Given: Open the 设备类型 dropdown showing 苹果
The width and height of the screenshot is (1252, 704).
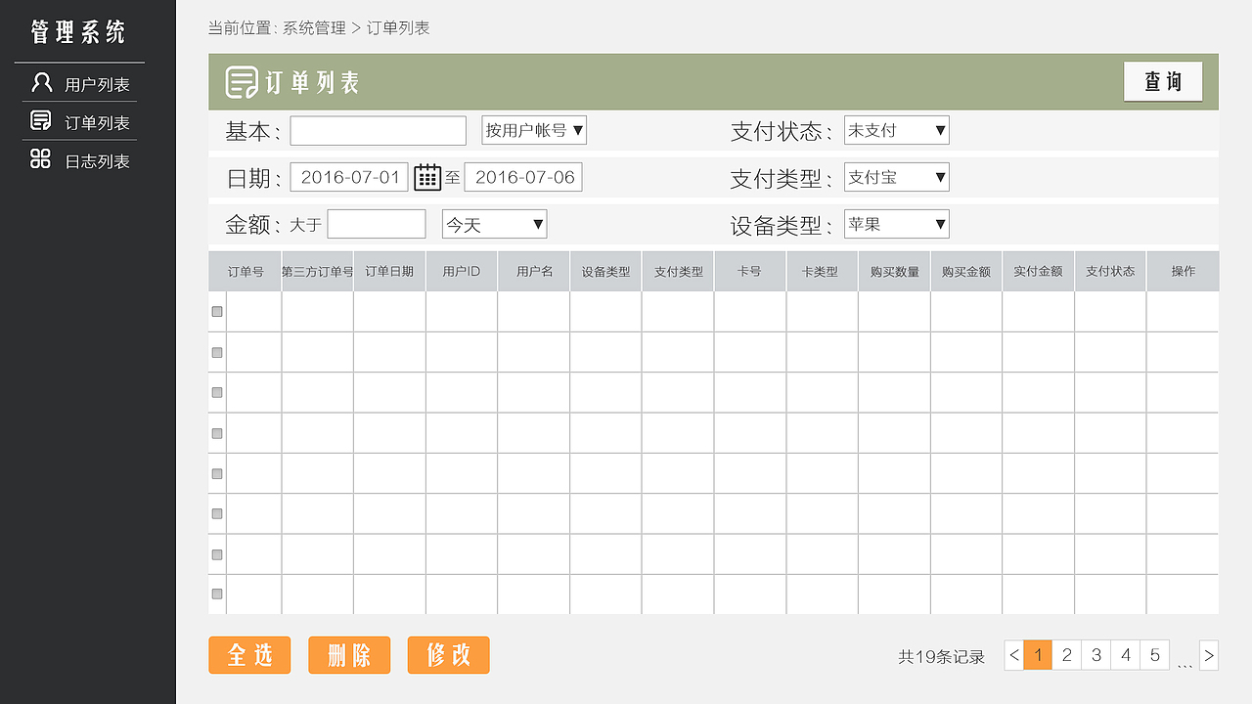Looking at the screenshot, I should (896, 223).
